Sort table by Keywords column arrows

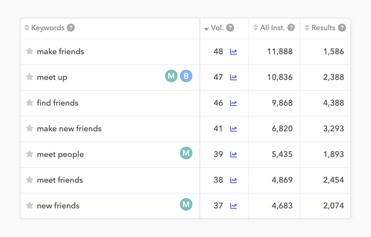(x=27, y=28)
